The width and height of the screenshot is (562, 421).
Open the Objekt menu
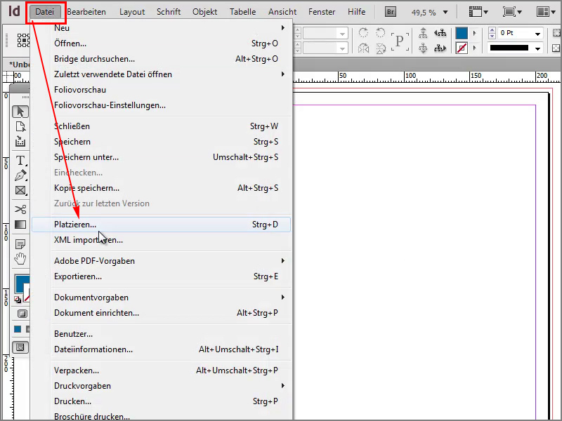click(204, 11)
